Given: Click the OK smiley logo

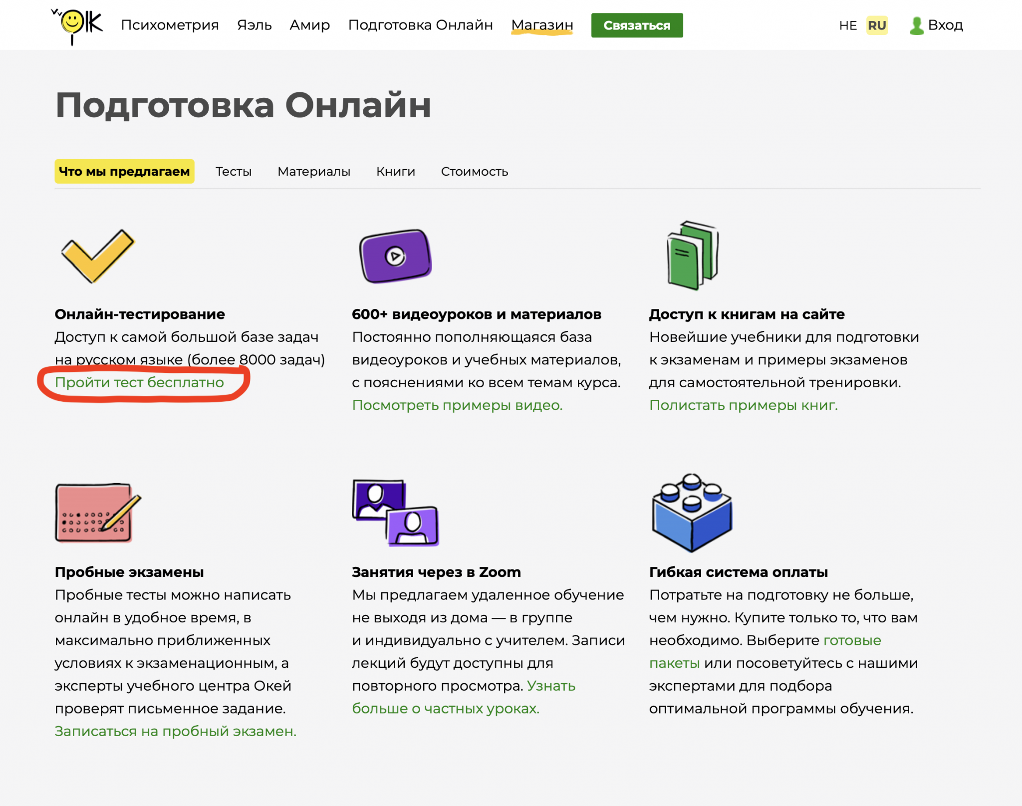Looking at the screenshot, I should coord(77,26).
